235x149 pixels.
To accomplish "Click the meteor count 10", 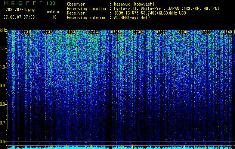I will pyautogui.click(x=54, y=17).
